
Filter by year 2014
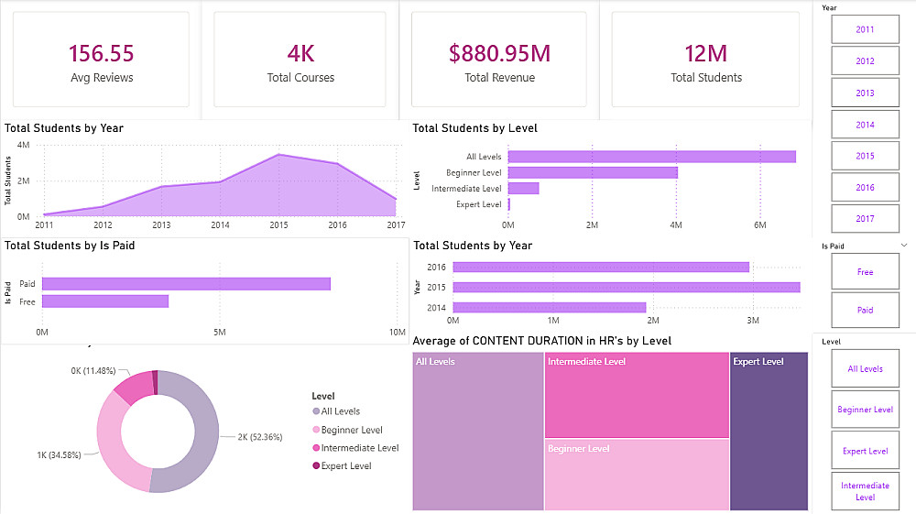tap(866, 125)
